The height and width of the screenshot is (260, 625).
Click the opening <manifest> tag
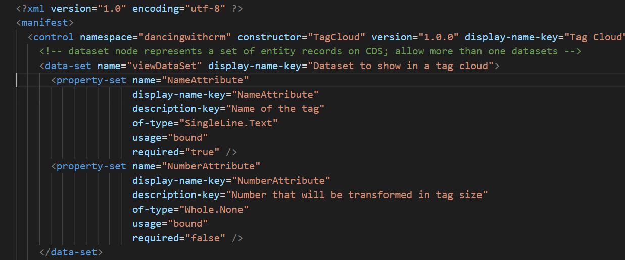[x=45, y=23]
